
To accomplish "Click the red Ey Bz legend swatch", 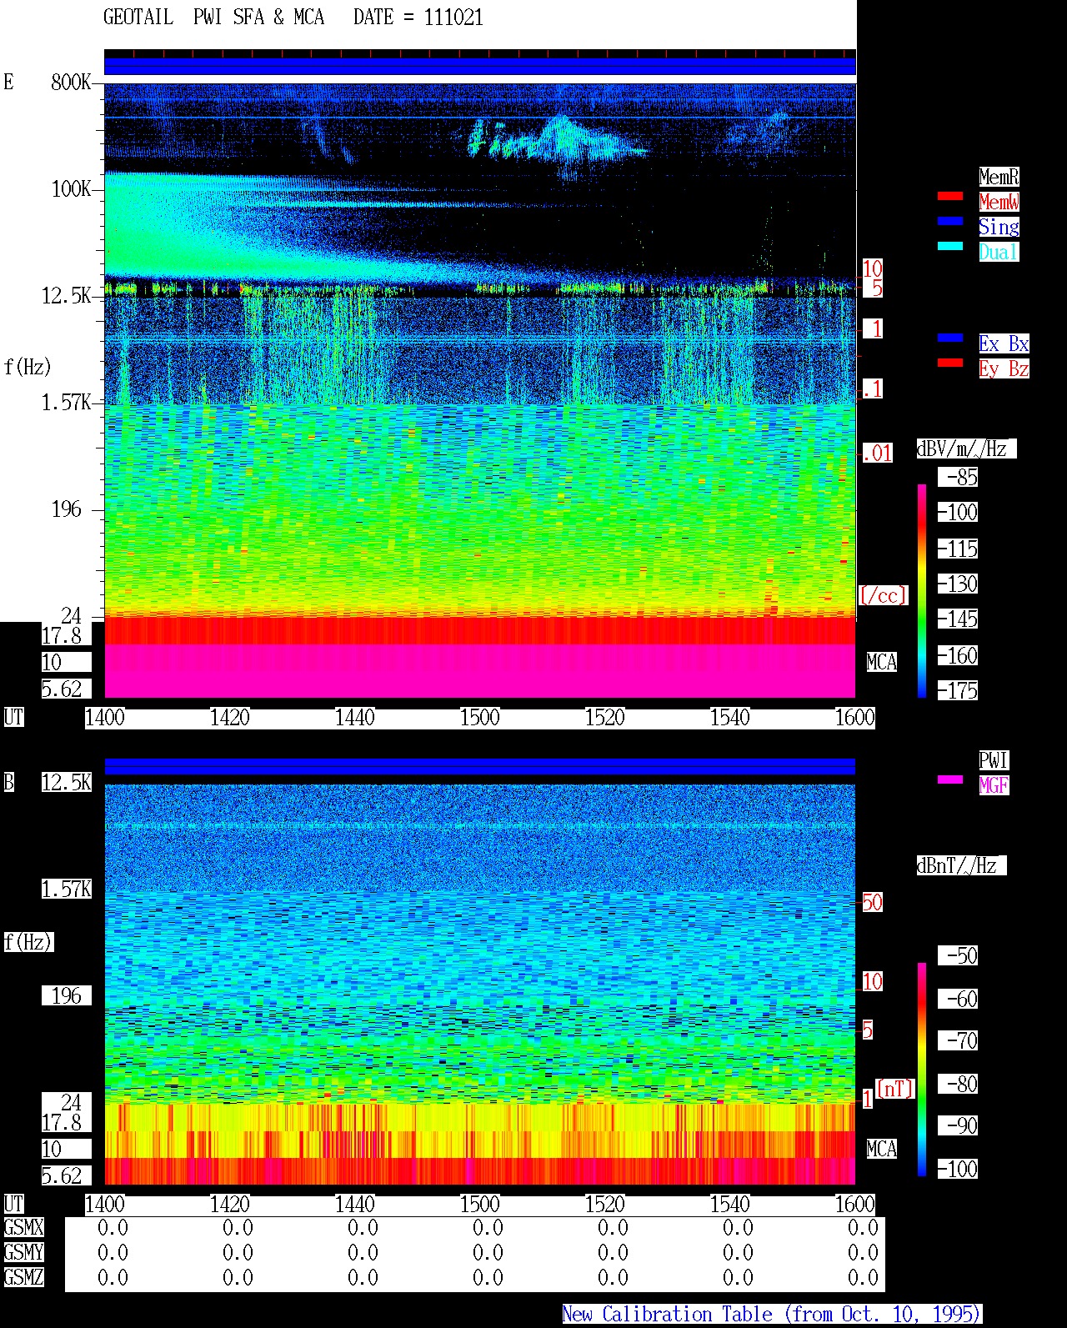I will [x=950, y=363].
